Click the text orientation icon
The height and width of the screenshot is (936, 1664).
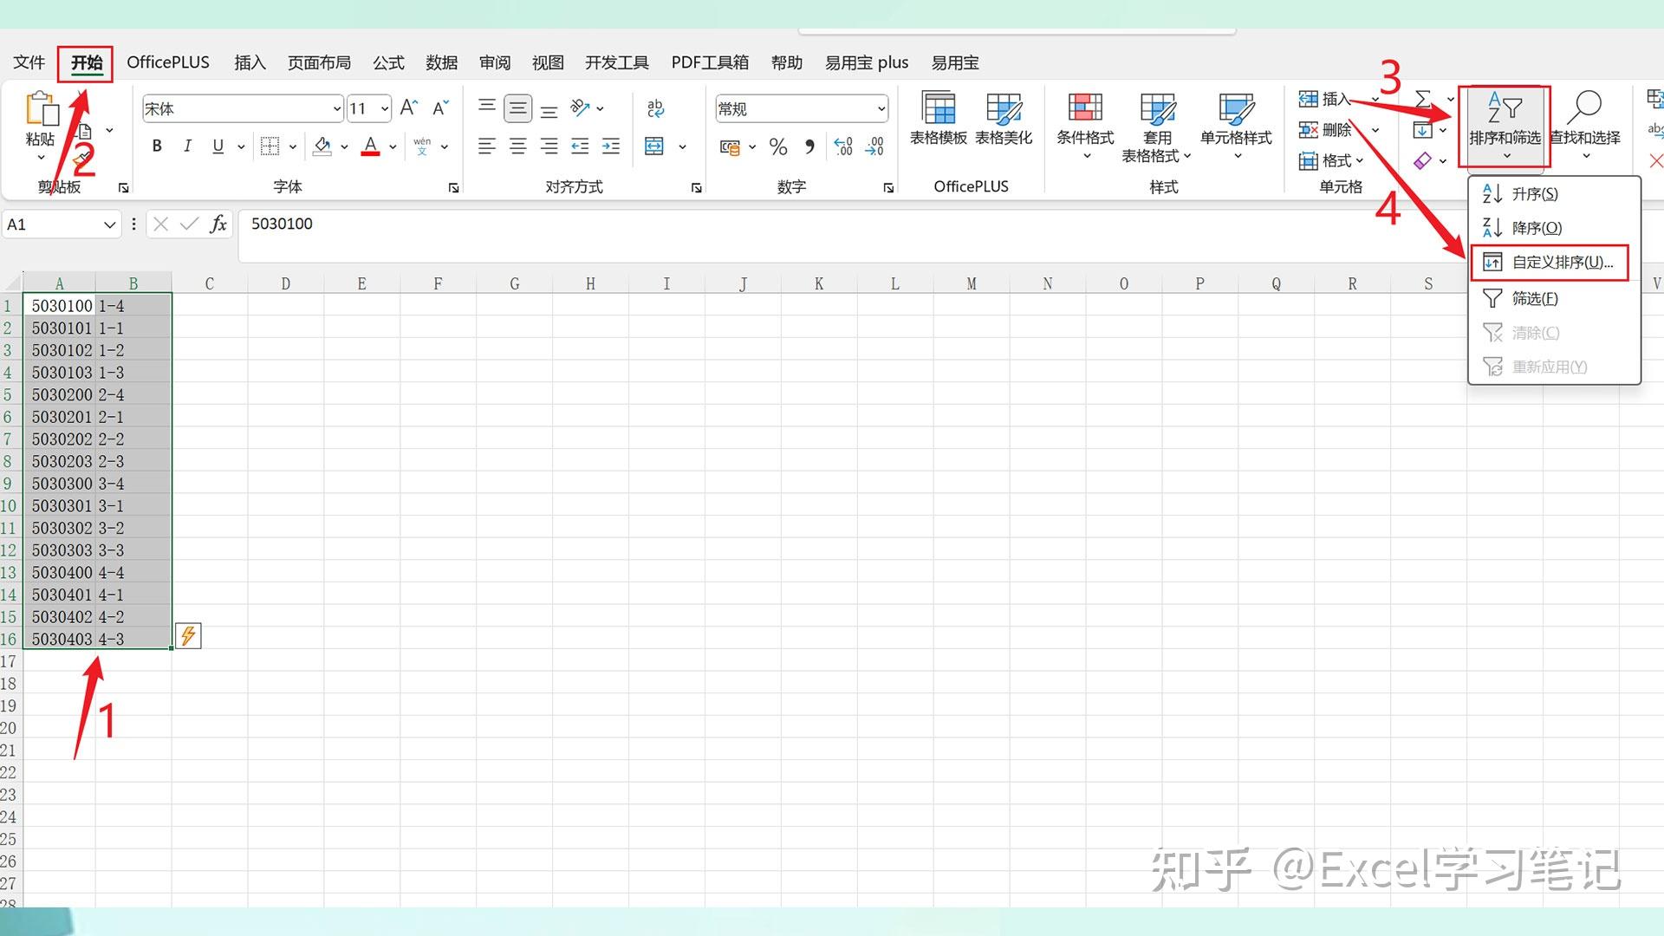pyautogui.click(x=580, y=108)
